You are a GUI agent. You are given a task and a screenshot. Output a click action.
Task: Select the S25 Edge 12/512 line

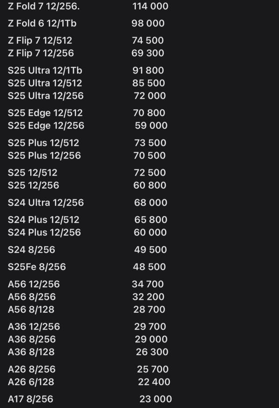click(x=45, y=113)
